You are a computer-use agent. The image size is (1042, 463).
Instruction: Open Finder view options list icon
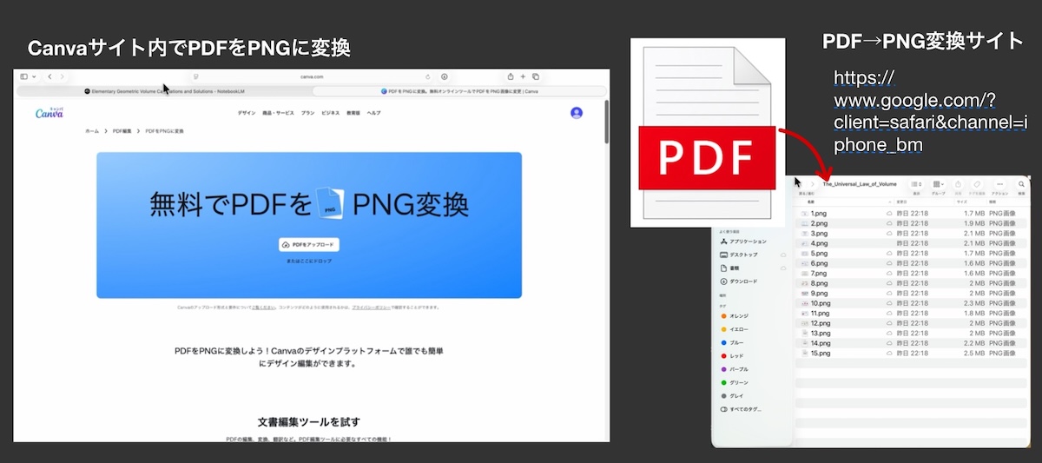[916, 184]
